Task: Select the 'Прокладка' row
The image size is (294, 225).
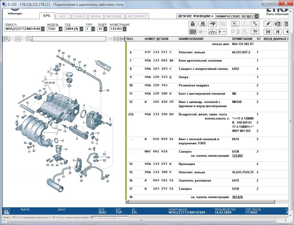Action: click(x=207, y=164)
